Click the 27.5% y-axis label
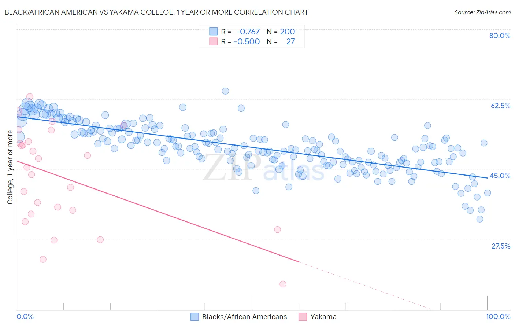Image resolution: width=515 pixels, height=327 pixels. pyautogui.click(x=501, y=246)
